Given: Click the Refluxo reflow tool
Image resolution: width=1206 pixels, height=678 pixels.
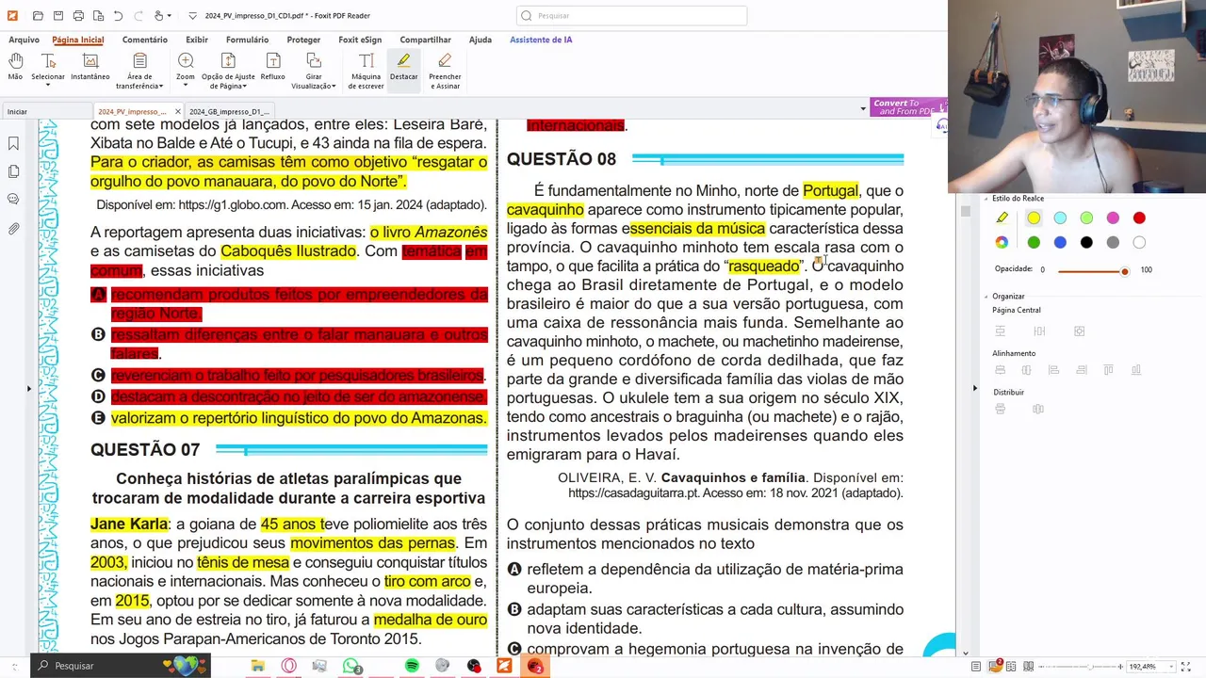Looking at the screenshot, I should pyautogui.click(x=272, y=66).
